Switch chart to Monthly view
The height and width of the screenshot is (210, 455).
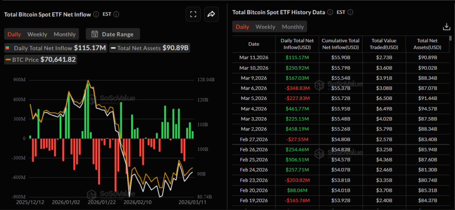[x=64, y=34]
